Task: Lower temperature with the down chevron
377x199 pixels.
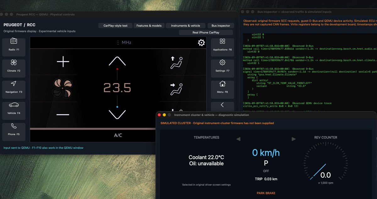Action: pos(117,114)
